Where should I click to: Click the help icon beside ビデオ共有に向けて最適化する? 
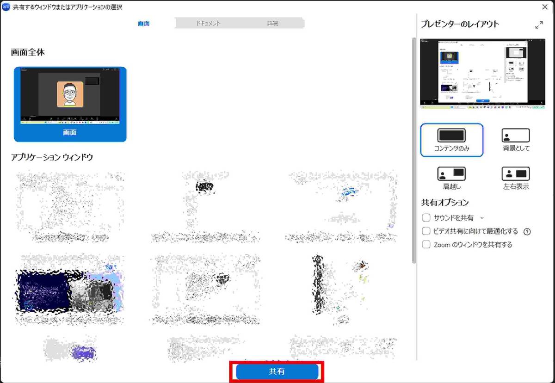(526, 231)
